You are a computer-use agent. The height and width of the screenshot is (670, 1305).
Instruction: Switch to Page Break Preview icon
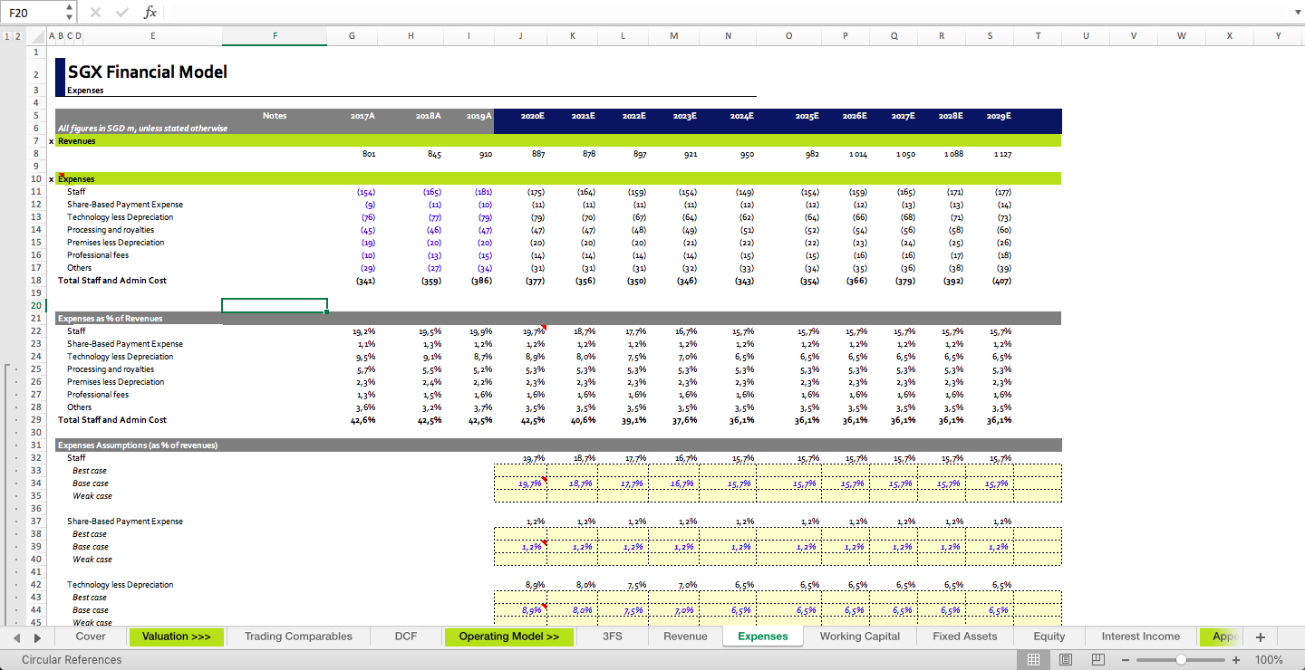click(1098, 660)
